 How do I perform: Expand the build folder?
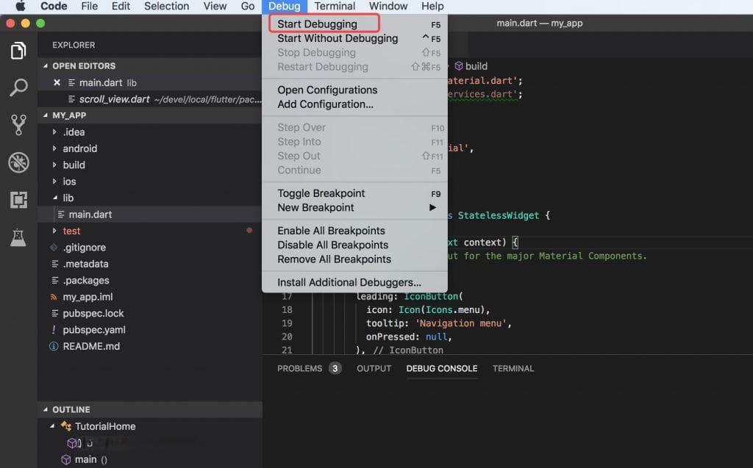[x=54, y=165]
